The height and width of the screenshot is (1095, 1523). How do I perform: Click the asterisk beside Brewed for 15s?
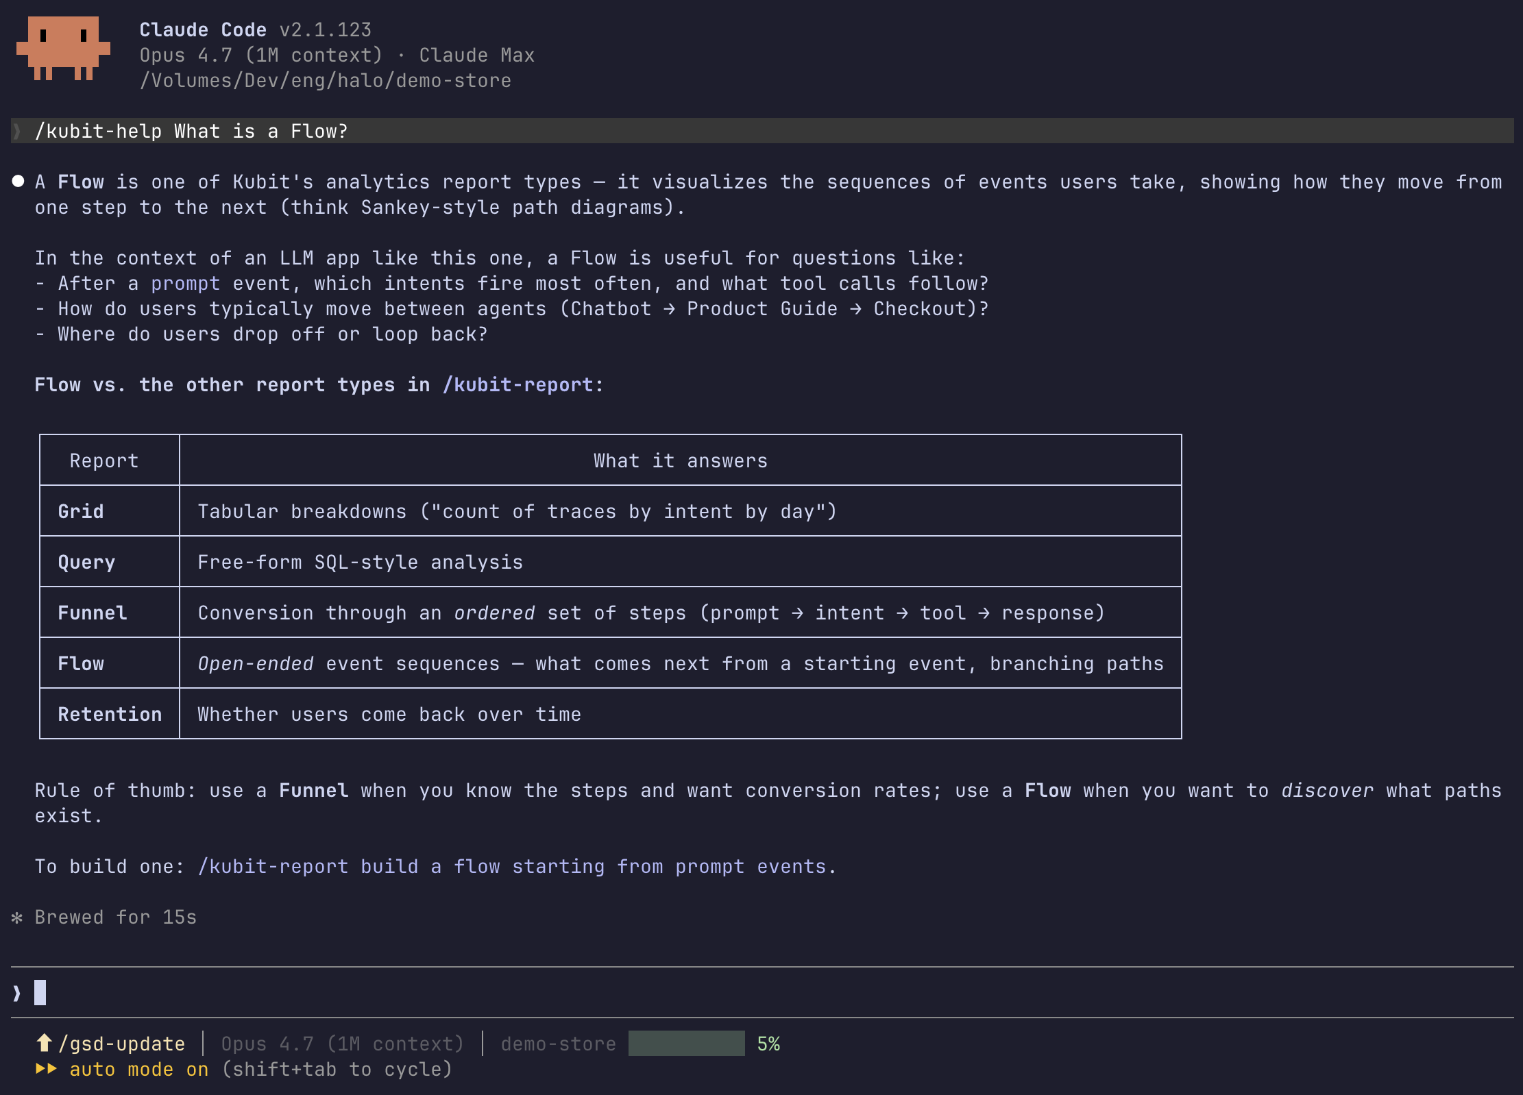click(17, 918)
